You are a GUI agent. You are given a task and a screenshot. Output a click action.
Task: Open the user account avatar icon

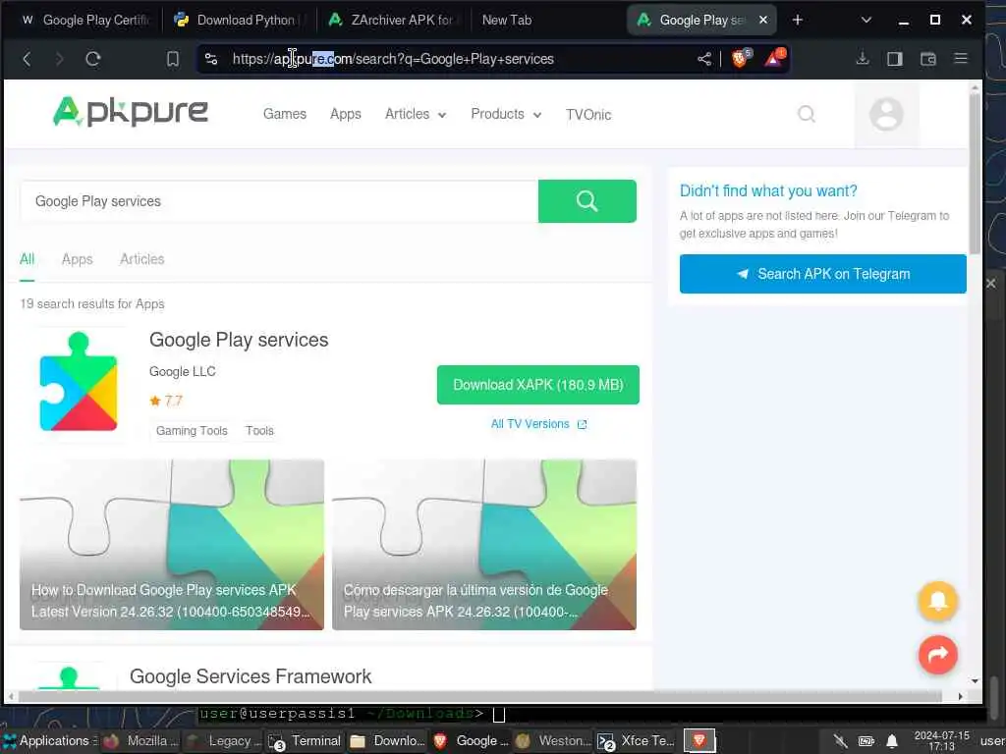886,114
